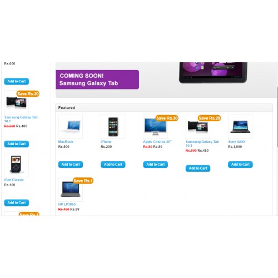278x278 pixels.
Task: Add MacBook to cart
Action: click(71, 165)
